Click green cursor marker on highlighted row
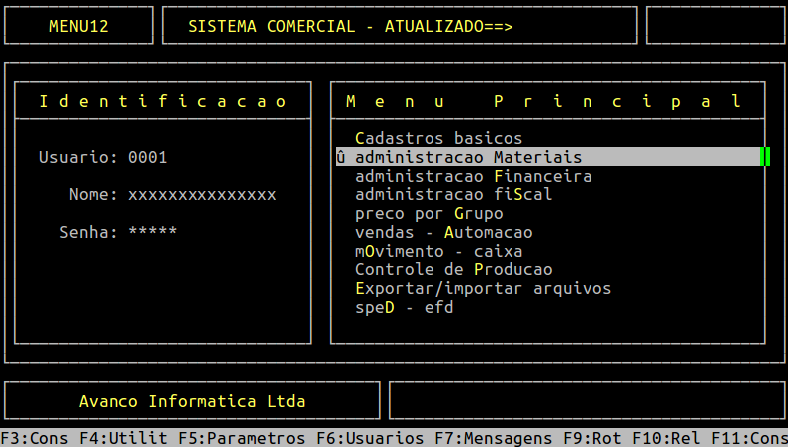The image size is (788, 447). pyautogui.click(x=764, y=157)
